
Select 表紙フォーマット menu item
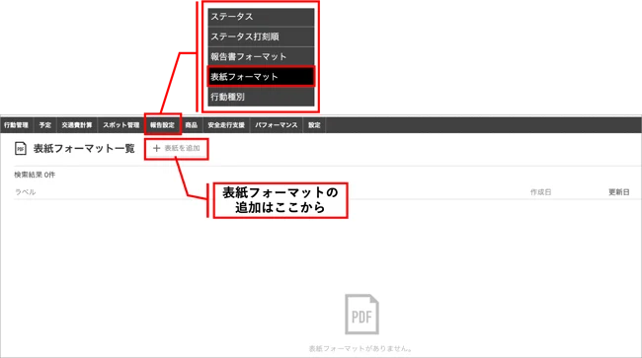261,76
